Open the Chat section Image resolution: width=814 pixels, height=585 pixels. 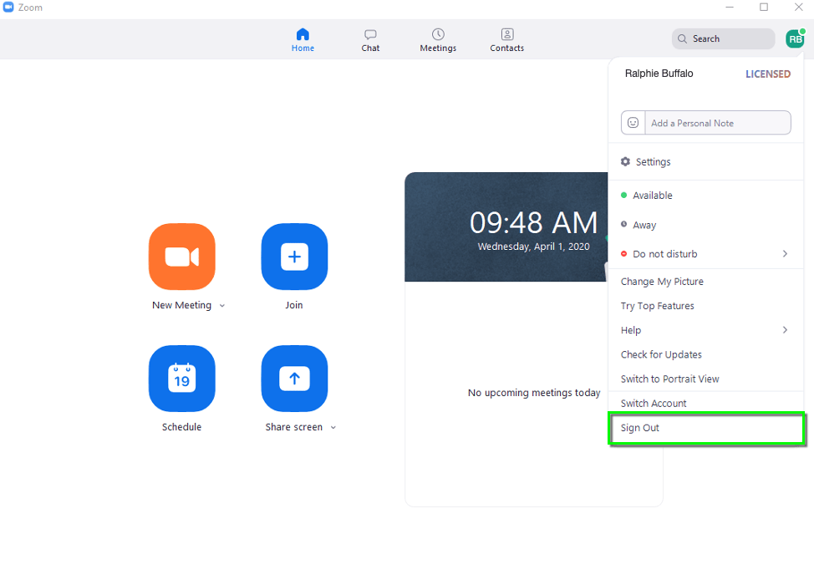point(370,38)
